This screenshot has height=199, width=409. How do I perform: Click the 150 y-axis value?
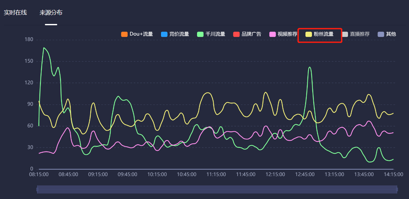[29, 61]
